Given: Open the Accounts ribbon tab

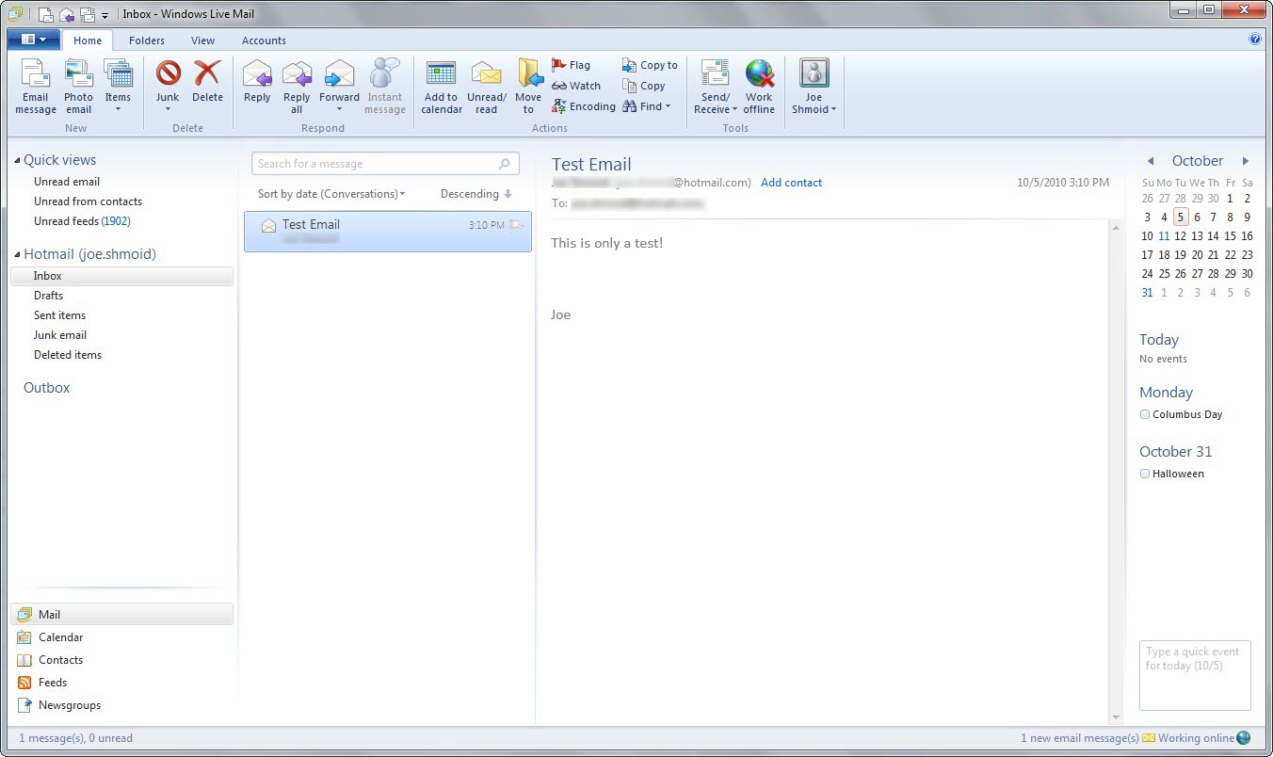Looking at the screenshot, I should click(x=263, y=40).
